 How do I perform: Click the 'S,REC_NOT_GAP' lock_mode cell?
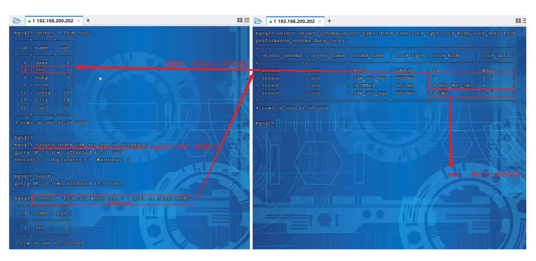click(453, 86)
